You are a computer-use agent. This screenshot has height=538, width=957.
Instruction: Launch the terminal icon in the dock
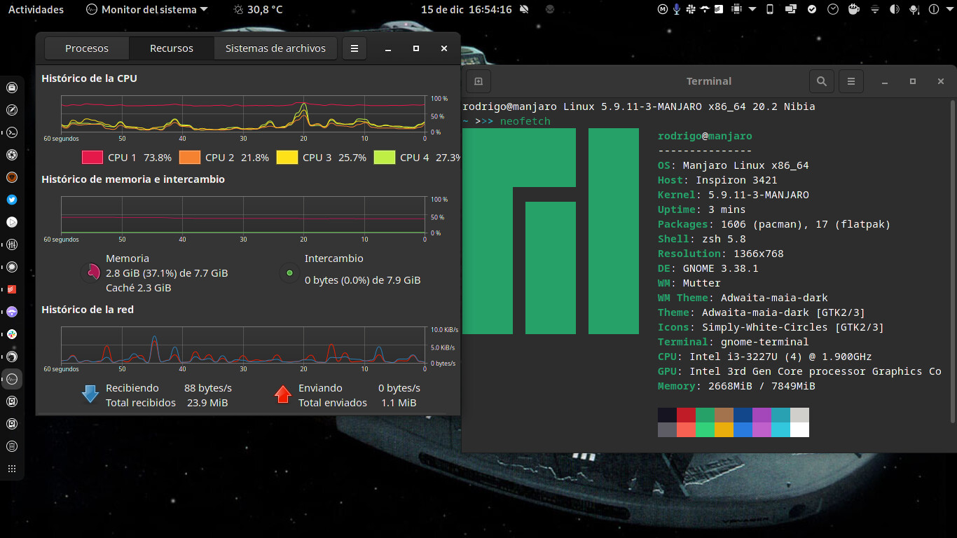[x=12, y=132]
